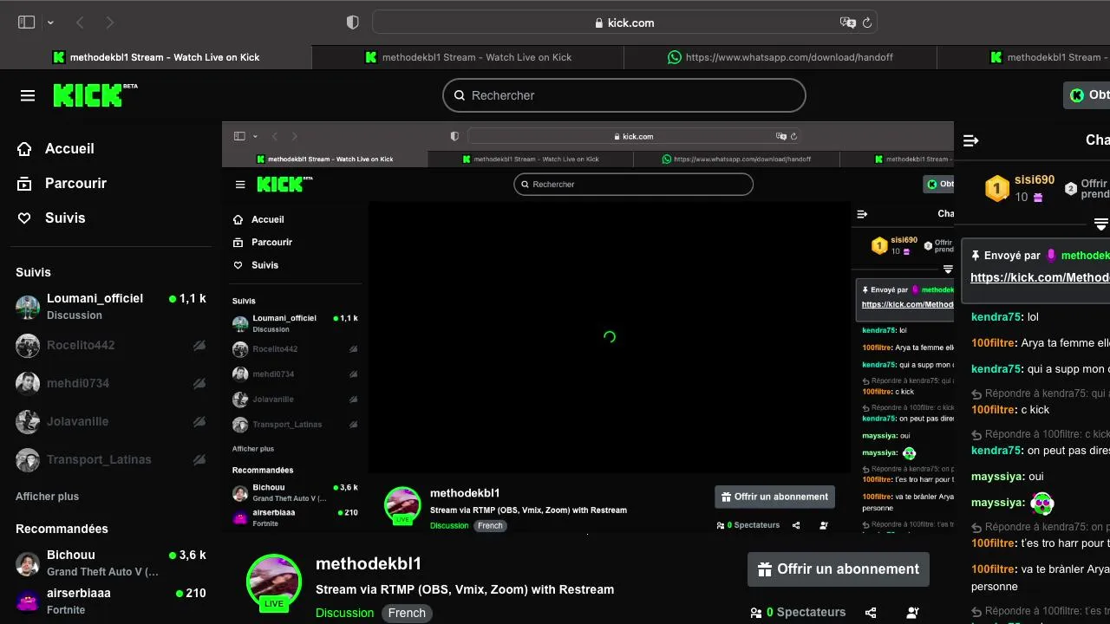Switch to second methodekbl1 Stream tab
This screenshot has width=1110, height=624.
coord(468,57)
